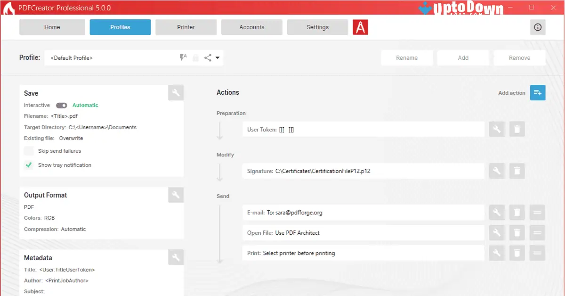This screenshot has height=296, width=565.
Task: Toggle Interactive/Automatic save mode switch
Action: pyautogui.click(x=61, y=105)
